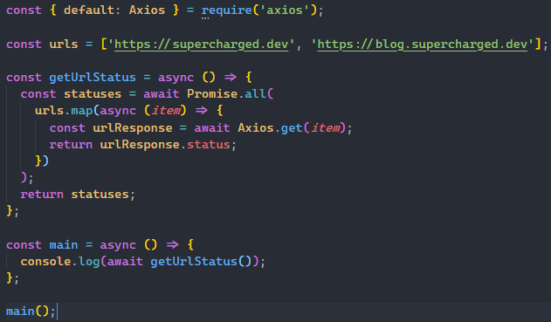Click the return keyword before urlResponse.status

(71, 145)
